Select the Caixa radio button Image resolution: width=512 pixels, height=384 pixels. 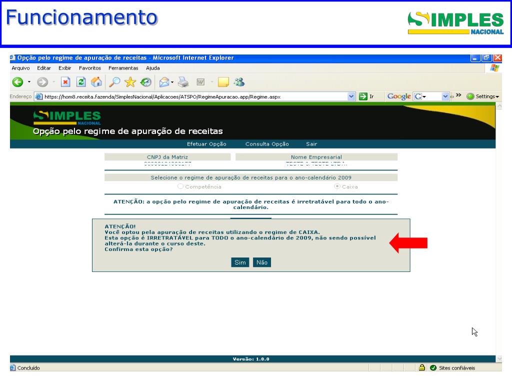tap(337, 186)
